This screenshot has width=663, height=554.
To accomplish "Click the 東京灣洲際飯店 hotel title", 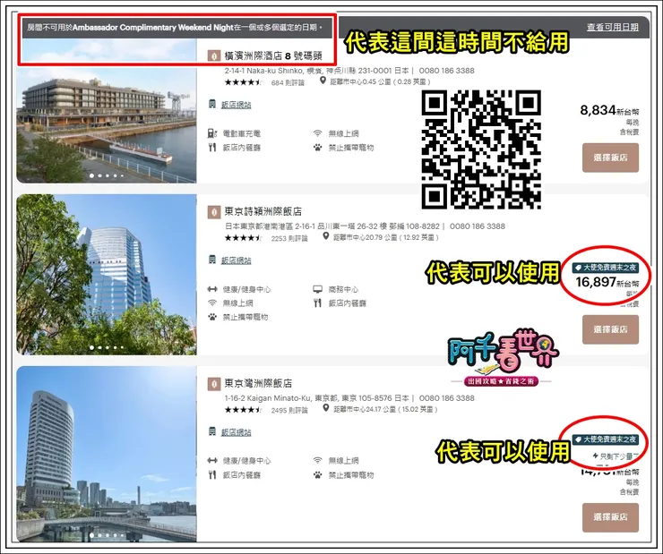I will (x=258, y=383).
